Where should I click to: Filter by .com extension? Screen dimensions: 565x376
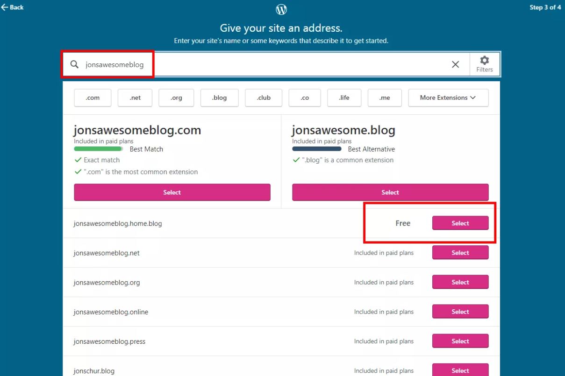click(x=93, y=97)
